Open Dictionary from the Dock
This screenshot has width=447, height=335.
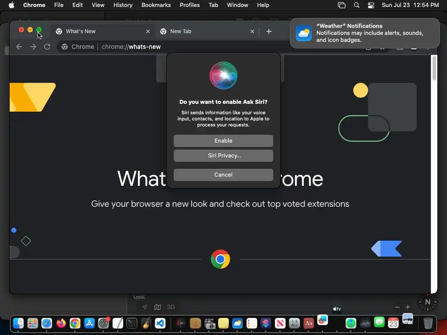309,323
